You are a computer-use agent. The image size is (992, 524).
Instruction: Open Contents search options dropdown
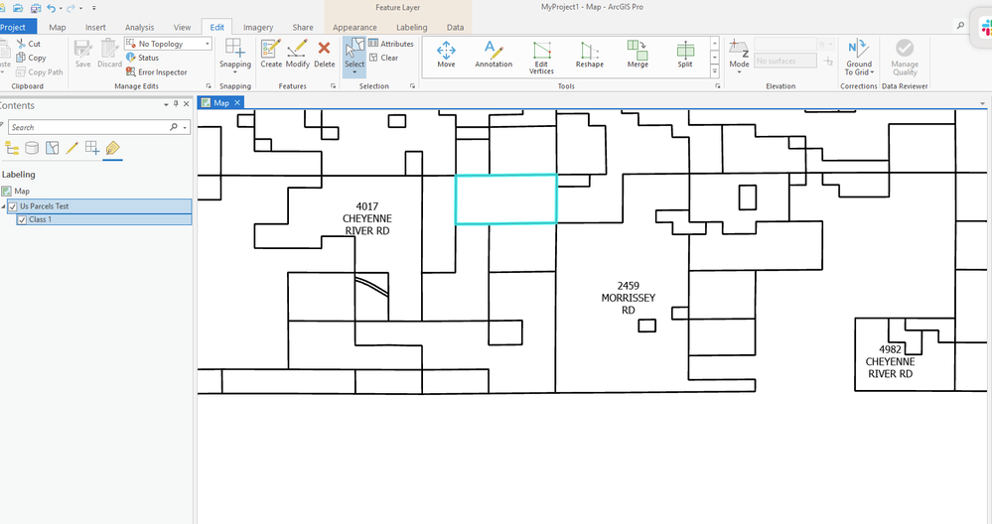point(185,128)
